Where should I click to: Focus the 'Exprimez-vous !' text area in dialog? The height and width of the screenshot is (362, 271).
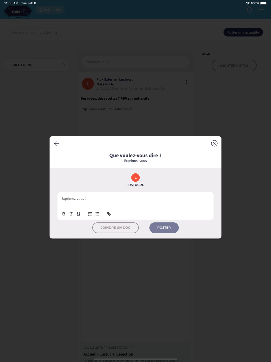point(135,200)
